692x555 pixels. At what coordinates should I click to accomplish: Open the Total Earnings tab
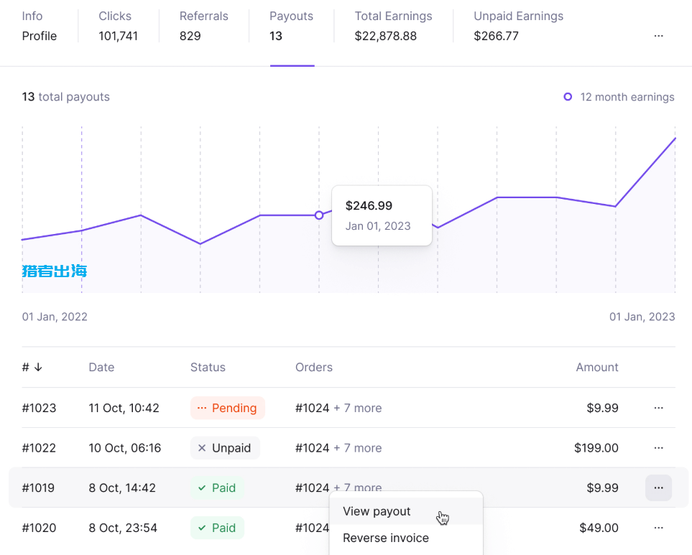[393, 27]
